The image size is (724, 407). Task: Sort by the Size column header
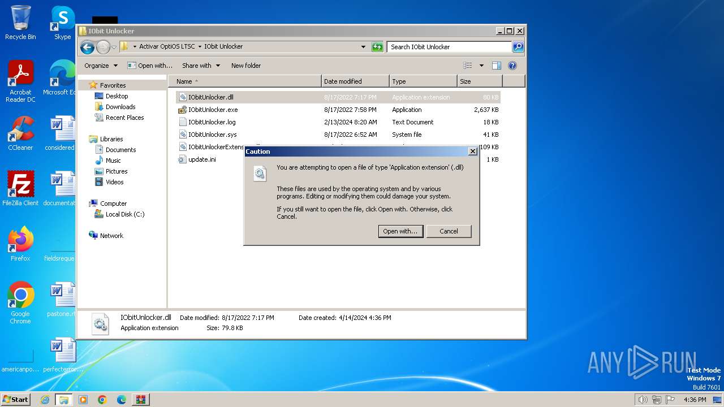pos(480,81)
